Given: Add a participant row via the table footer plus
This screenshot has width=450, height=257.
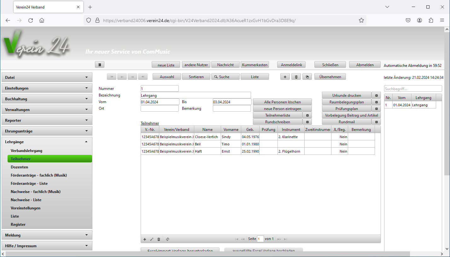Looking at the screenshot, I should (x=145, y=239).
